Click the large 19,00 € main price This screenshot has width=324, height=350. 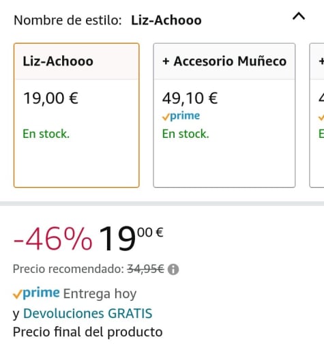coord(131,238)
